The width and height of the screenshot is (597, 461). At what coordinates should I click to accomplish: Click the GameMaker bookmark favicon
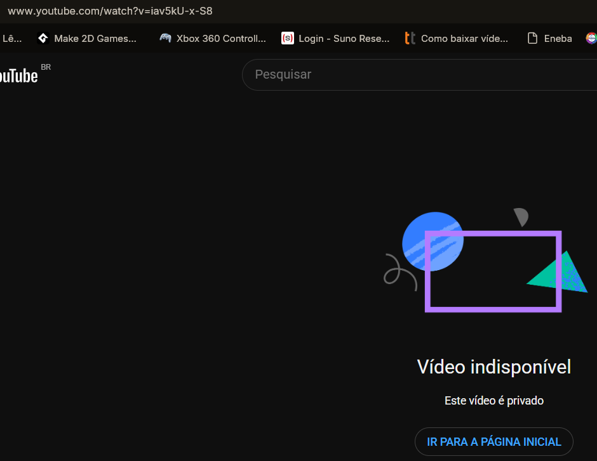coord(43,39)
